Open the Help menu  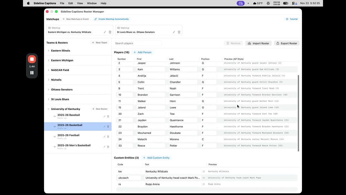coord(104,3)
